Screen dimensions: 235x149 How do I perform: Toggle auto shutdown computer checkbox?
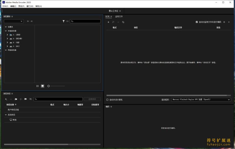[107, 100]
